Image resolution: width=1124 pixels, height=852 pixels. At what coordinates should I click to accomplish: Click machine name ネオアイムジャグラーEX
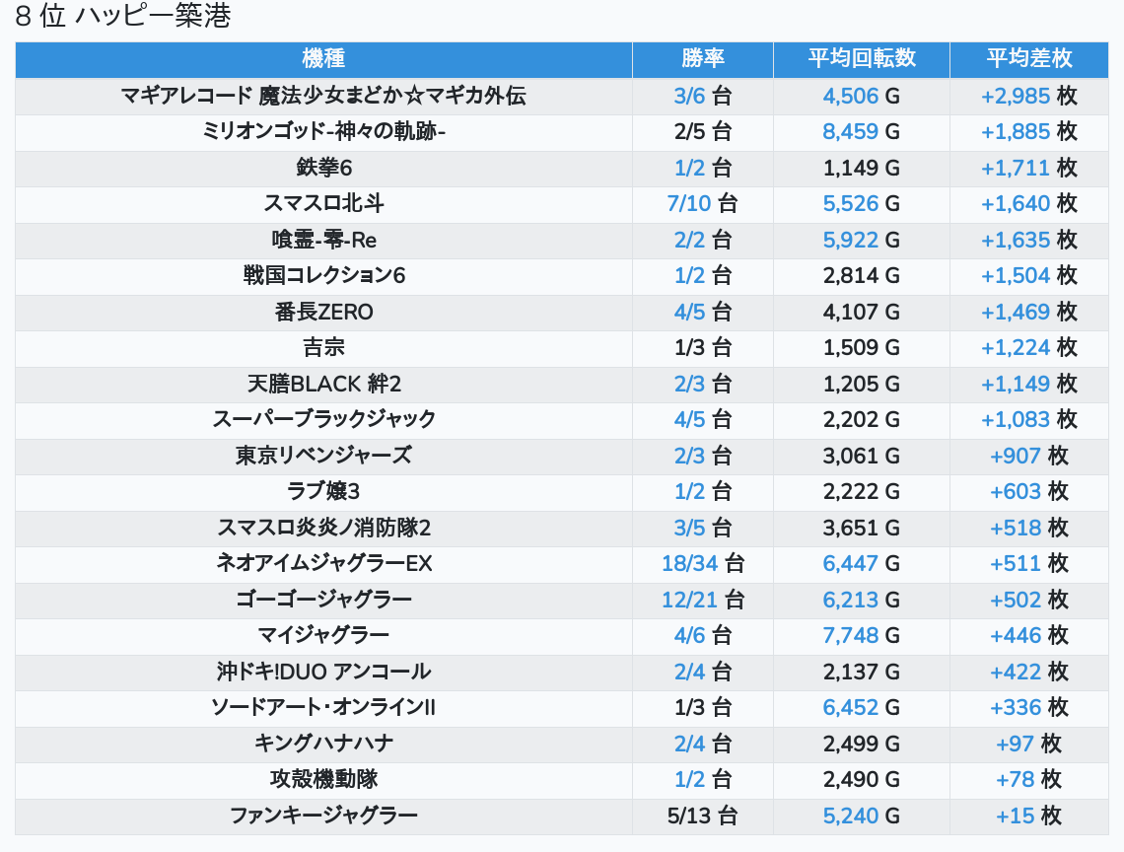(x=323, y=564)
